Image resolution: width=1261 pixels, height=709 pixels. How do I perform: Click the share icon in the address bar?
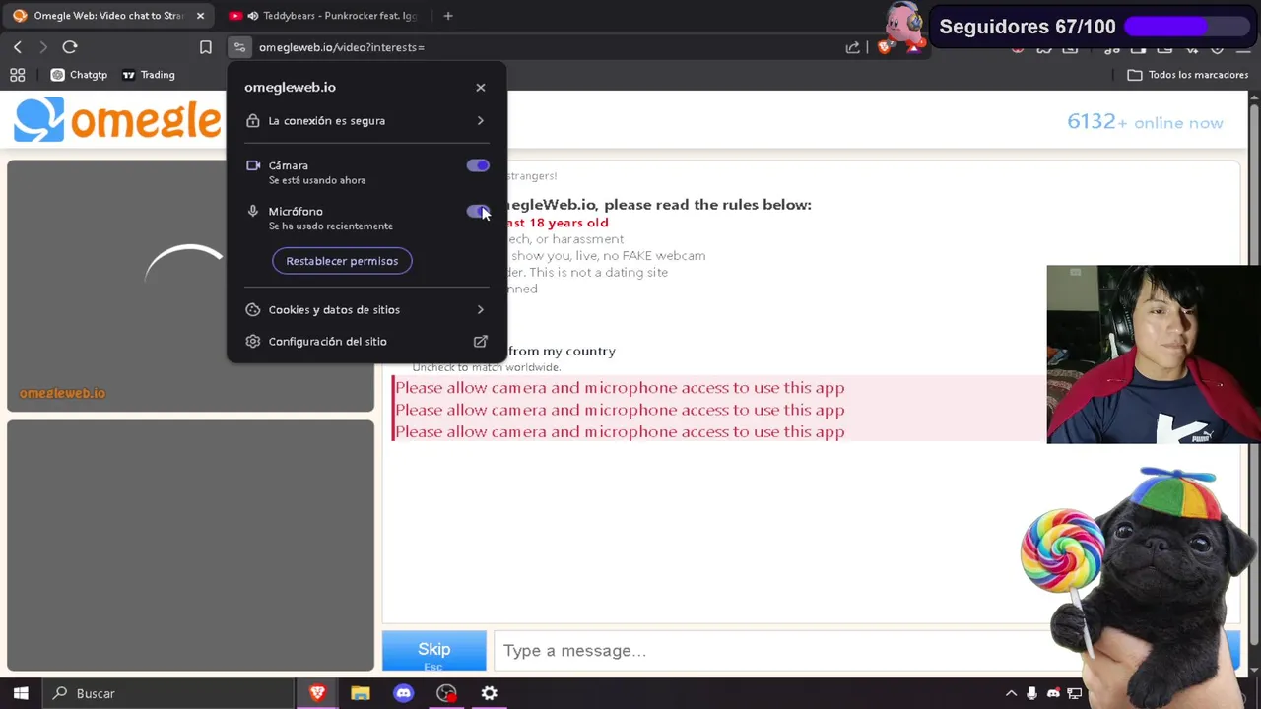[x=853, y=47]
